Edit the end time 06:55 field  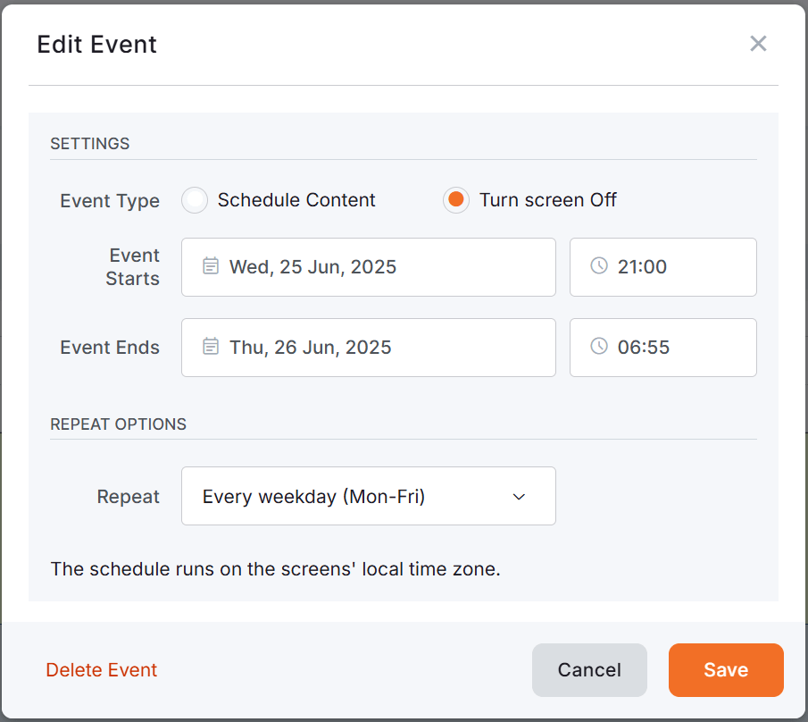pos(663,348)
